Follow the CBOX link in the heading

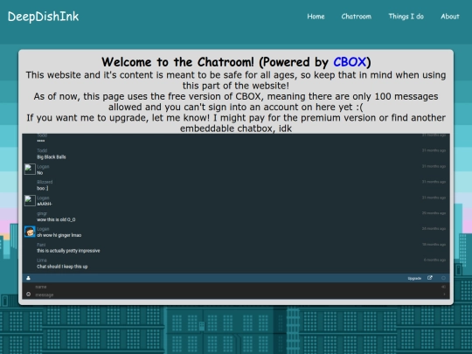(349, 62)
